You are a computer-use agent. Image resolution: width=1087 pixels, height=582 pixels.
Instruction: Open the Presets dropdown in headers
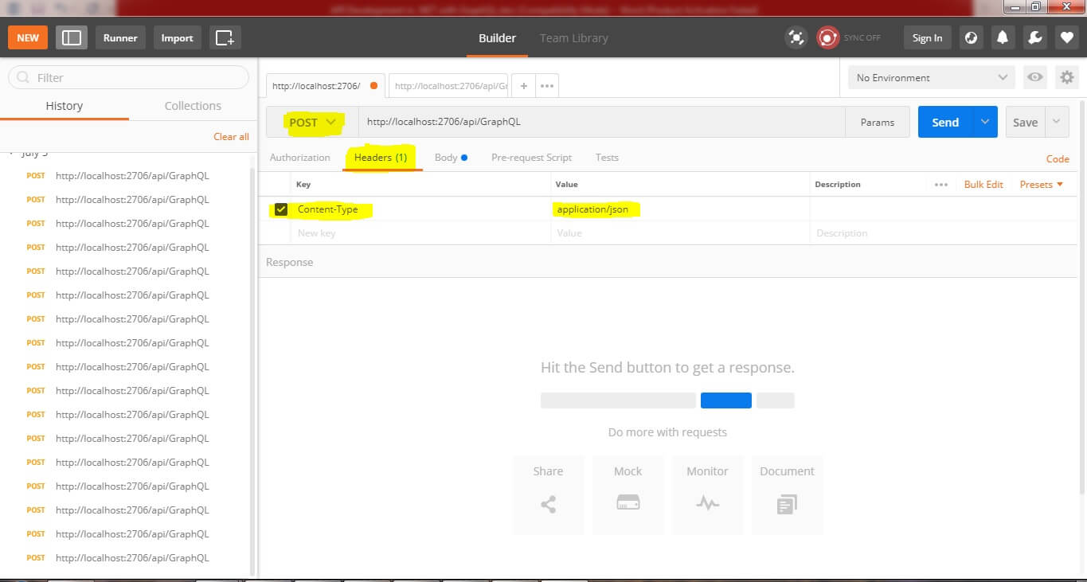point(1041,185)
